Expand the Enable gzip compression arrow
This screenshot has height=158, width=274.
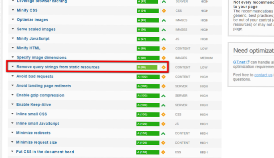(12, 95)
